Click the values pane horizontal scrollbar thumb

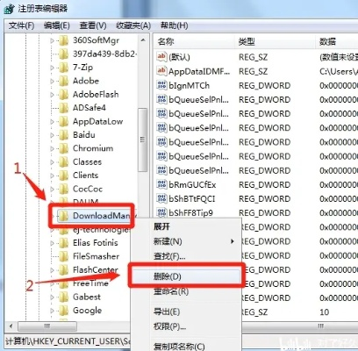tap(300, 326)
